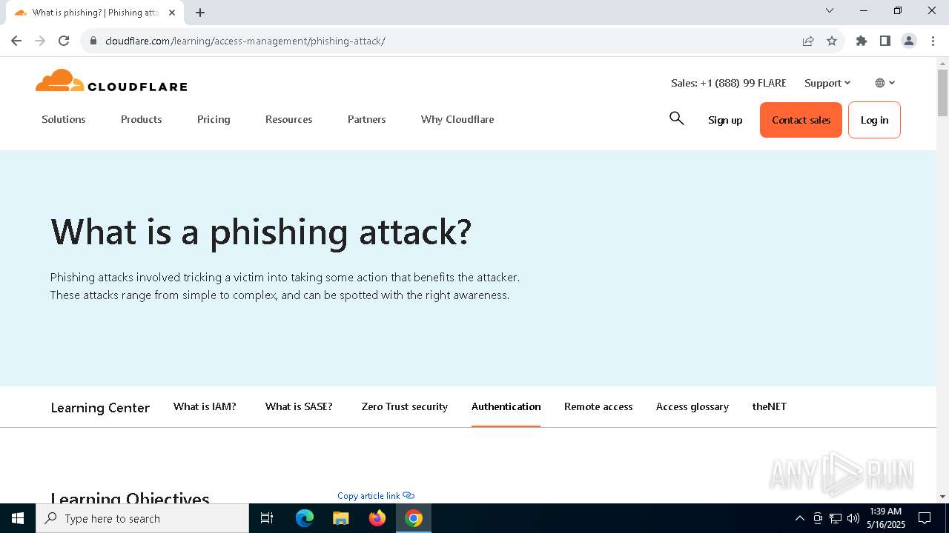The height and width of the screenshot is (533, 949).
Task: Open the Extensions puzzle icon
Action: point(862,41)
